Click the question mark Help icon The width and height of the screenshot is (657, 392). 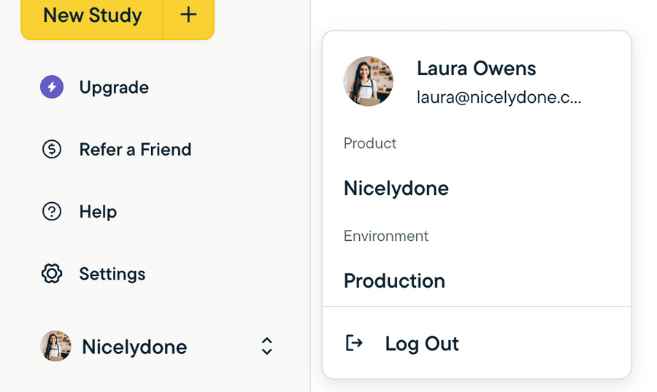tap(52, 212)
